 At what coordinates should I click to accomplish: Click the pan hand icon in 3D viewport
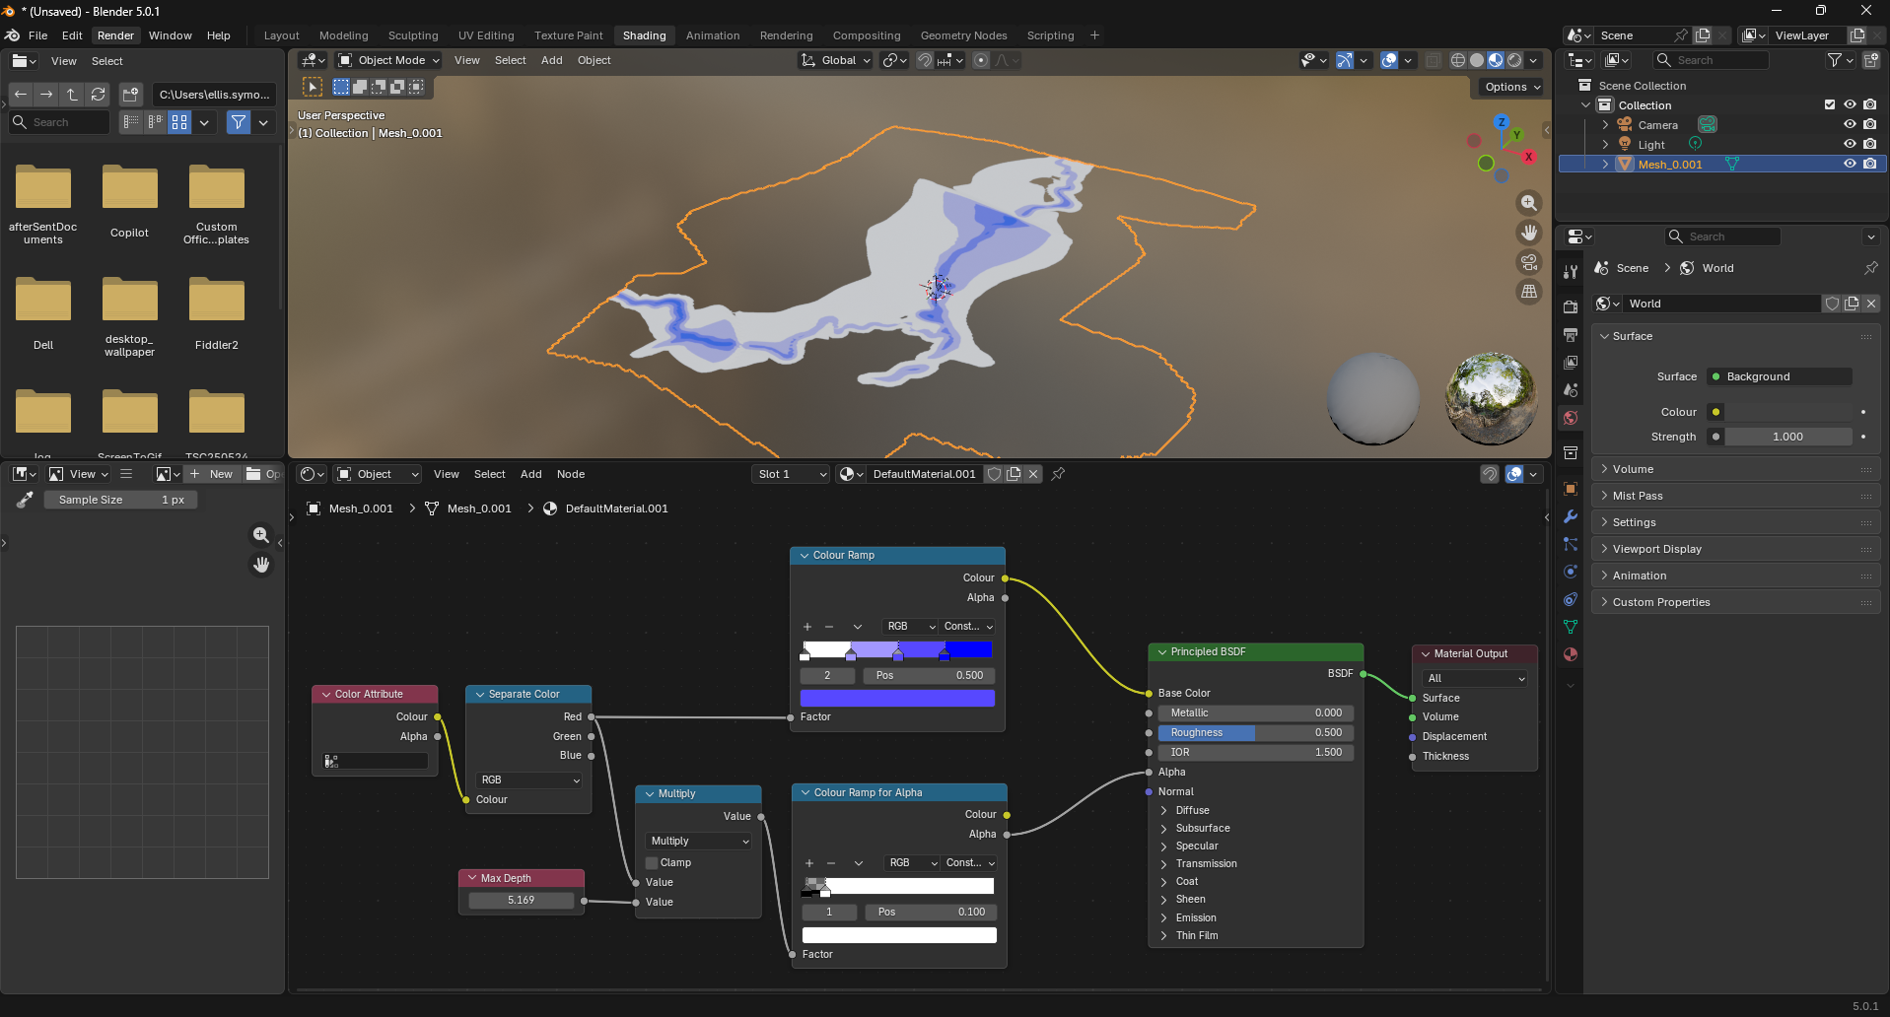[1528, 233]
